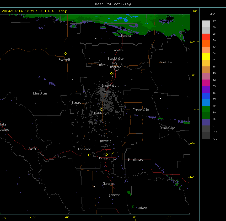Select the orange 57-60 dBZ legend swatch
The width and height of the screenshot is (226, 221).
[206, 43]
